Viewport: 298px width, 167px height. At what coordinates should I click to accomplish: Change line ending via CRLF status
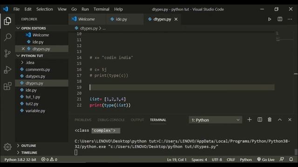[x=231, y=160]
